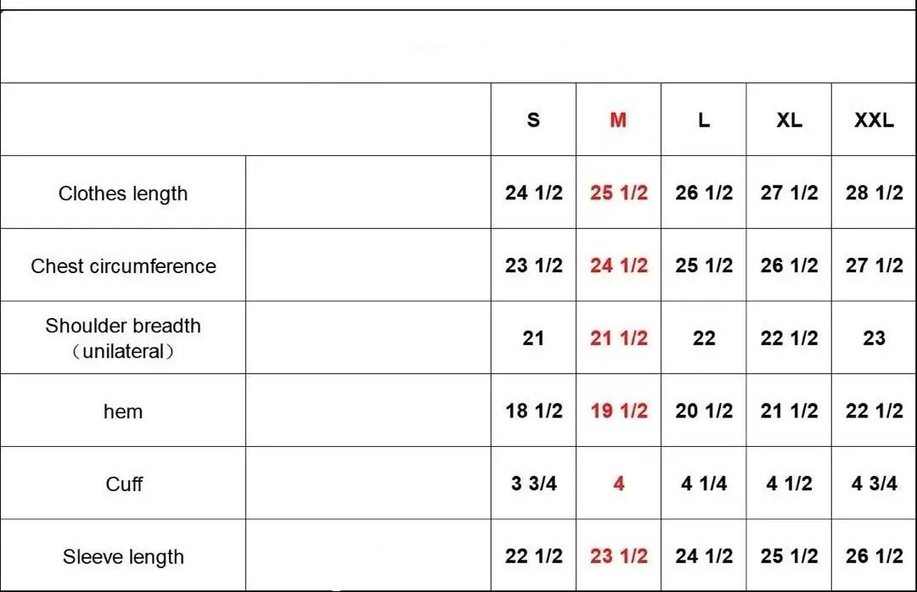The height and width of the screenshot is (592, 917).
Task: Click the Shoulder breadth value 22 for size L
Action: tap(704, 338)
